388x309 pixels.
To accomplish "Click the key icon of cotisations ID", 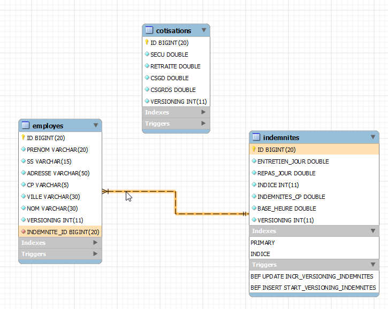I will [147, 43].
